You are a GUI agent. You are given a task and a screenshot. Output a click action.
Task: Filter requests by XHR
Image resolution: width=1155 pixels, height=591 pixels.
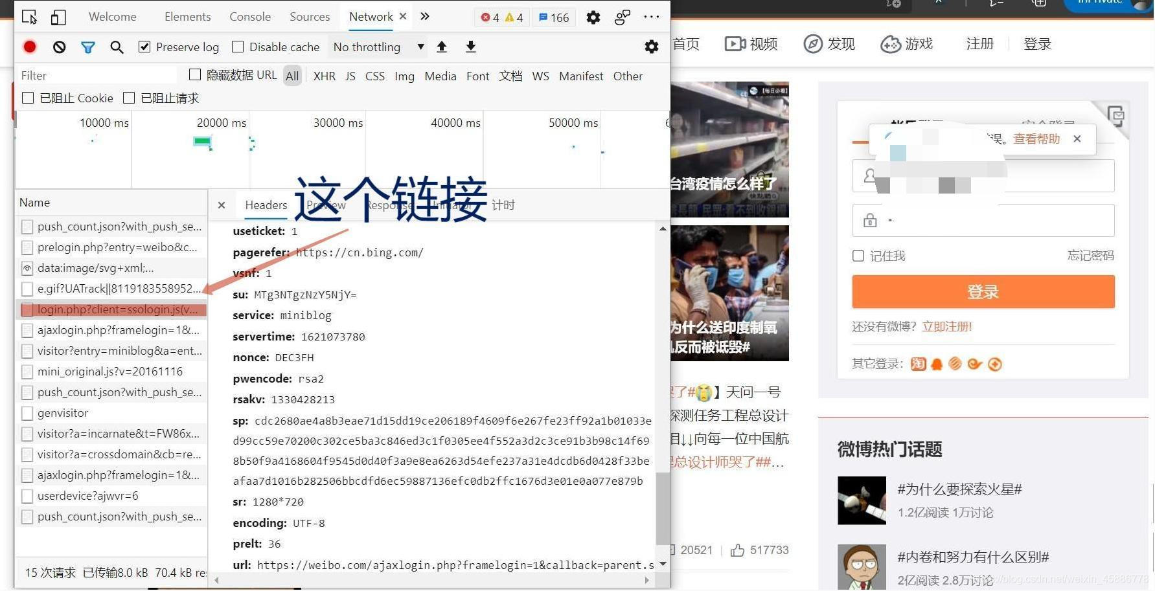(325, 76)
